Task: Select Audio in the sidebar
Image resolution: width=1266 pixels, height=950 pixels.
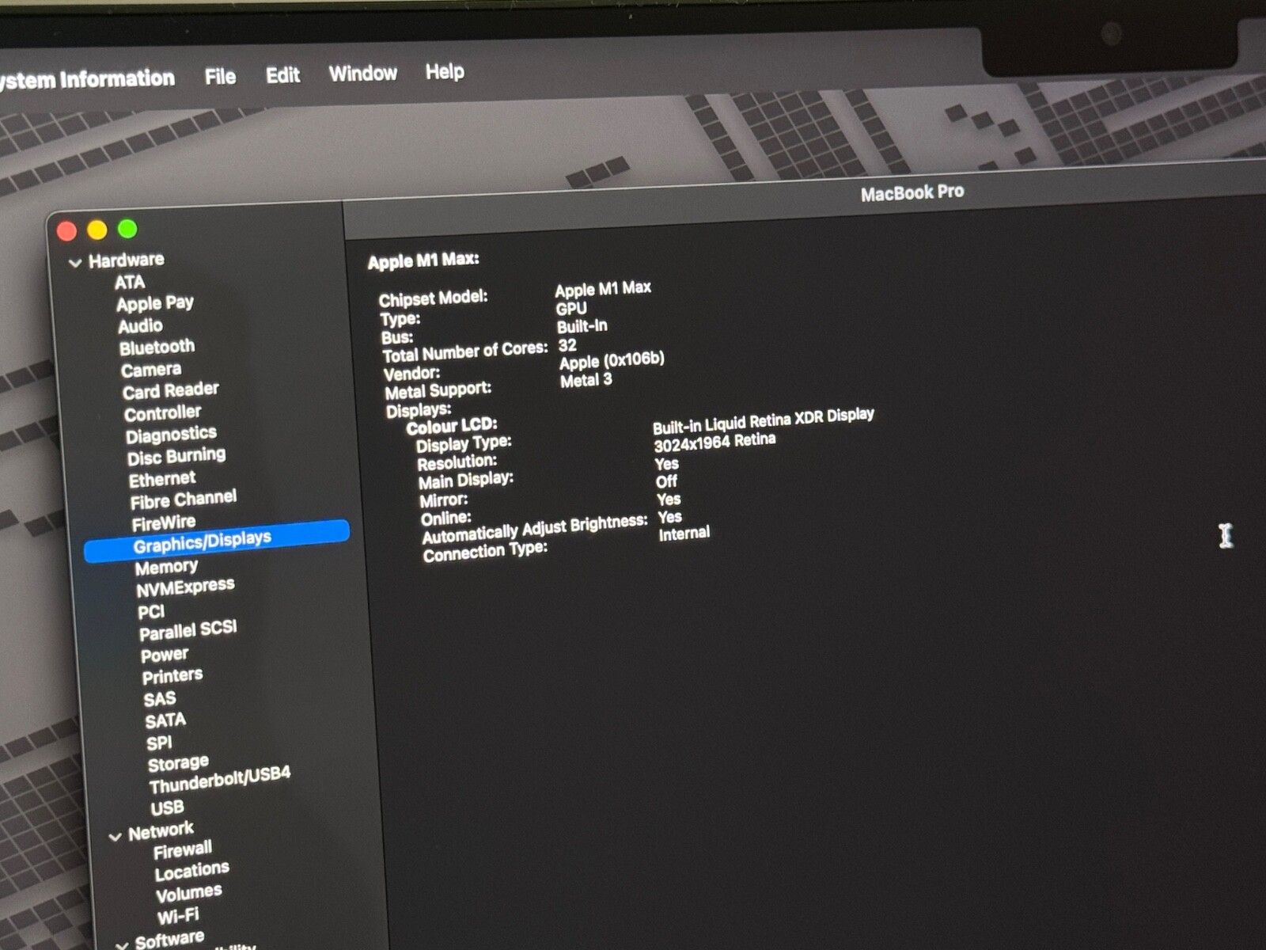Action: pos(140,326)
